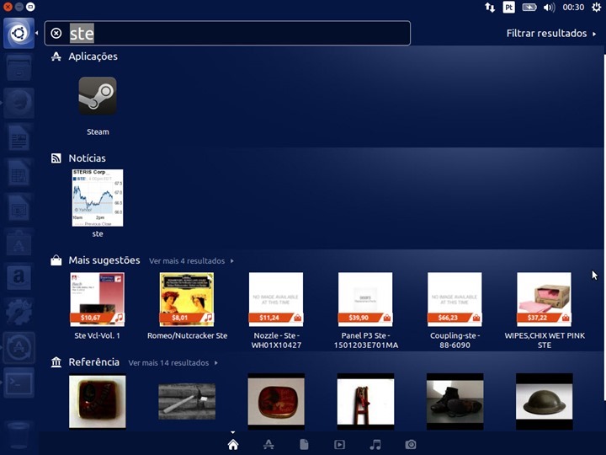The height and width of the screenshot is (455, 606).
Task: Click the Dash vertical scrollbar
Action: (x=604, y=227)
